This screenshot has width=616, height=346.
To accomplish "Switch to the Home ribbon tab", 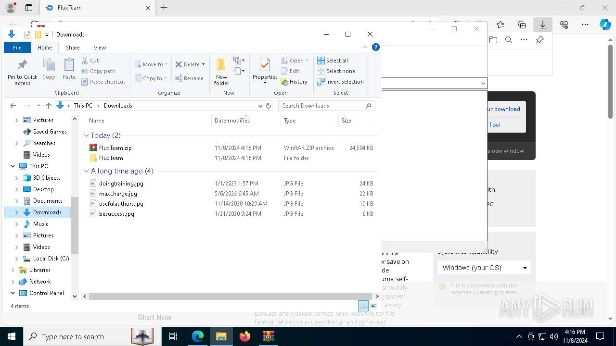I will click(44, 48).
